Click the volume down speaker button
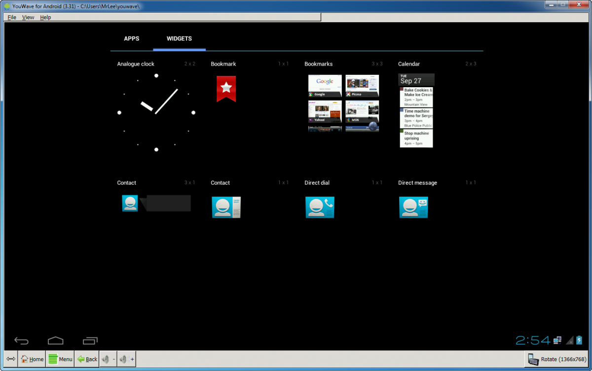Image resolution: width=592 pixels, height=371 pixels. (108, 359)
